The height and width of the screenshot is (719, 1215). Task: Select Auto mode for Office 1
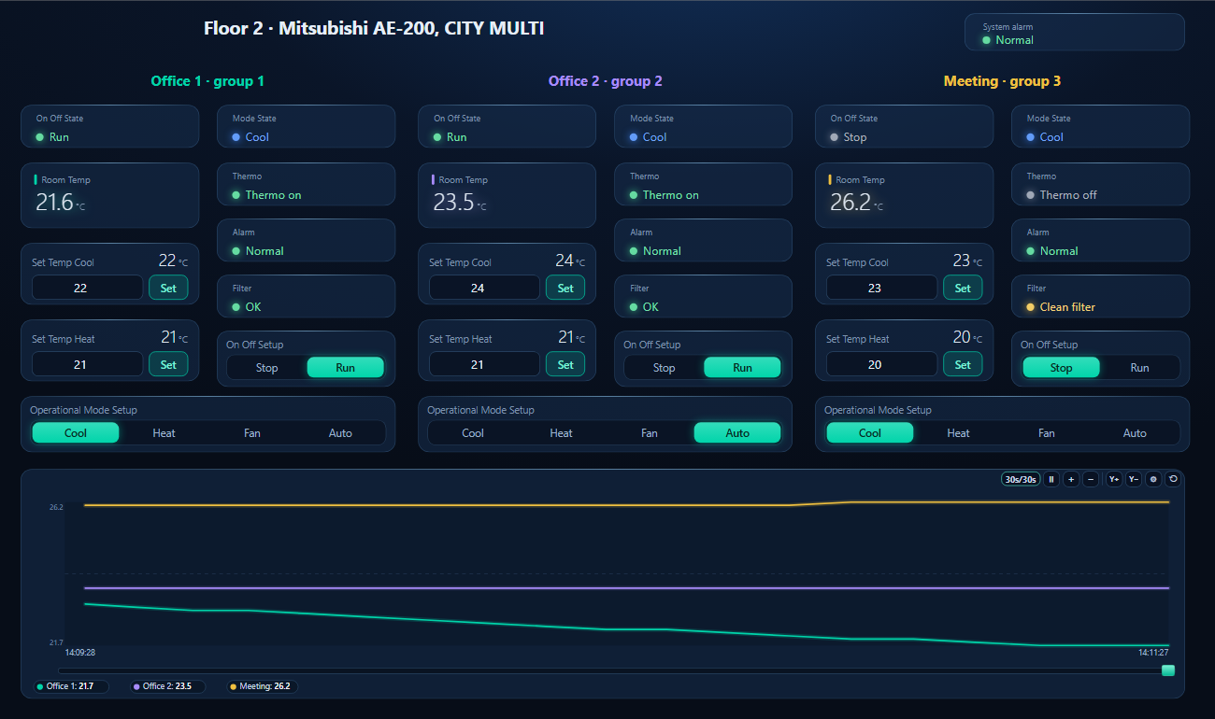[341, 432]
